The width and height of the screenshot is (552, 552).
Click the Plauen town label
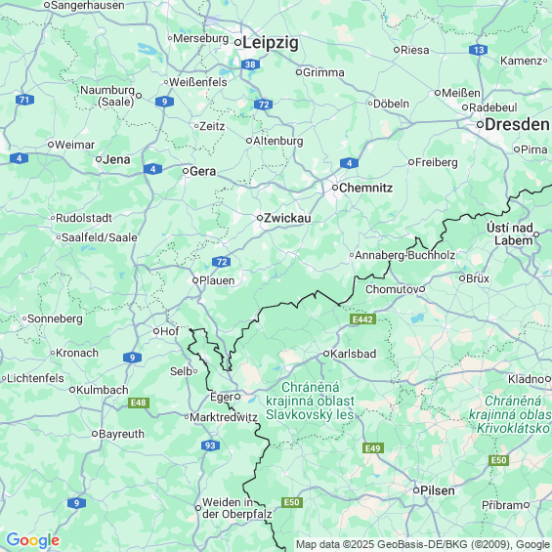coord(217,280)
